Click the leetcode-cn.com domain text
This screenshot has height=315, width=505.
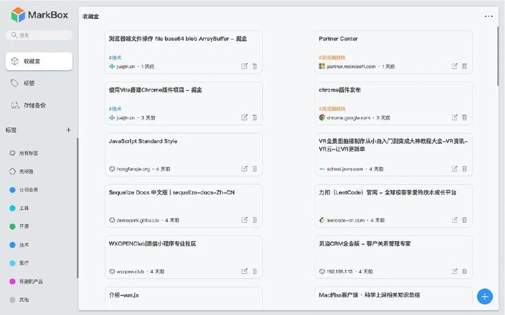345,220
